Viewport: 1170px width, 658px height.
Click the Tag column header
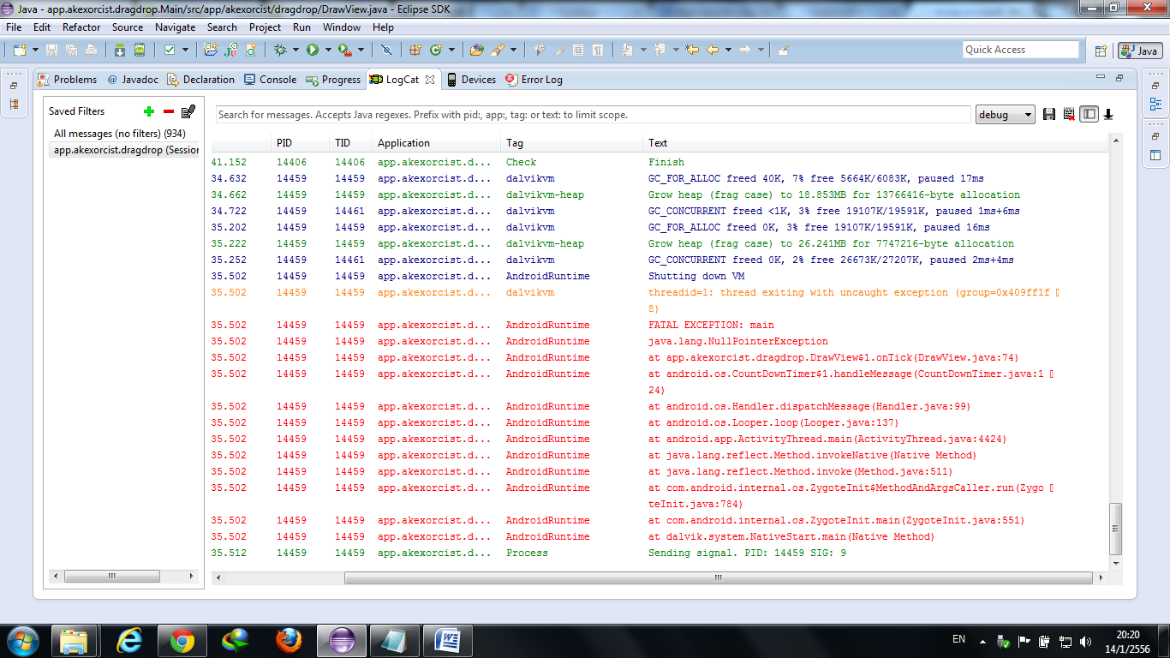515,143
